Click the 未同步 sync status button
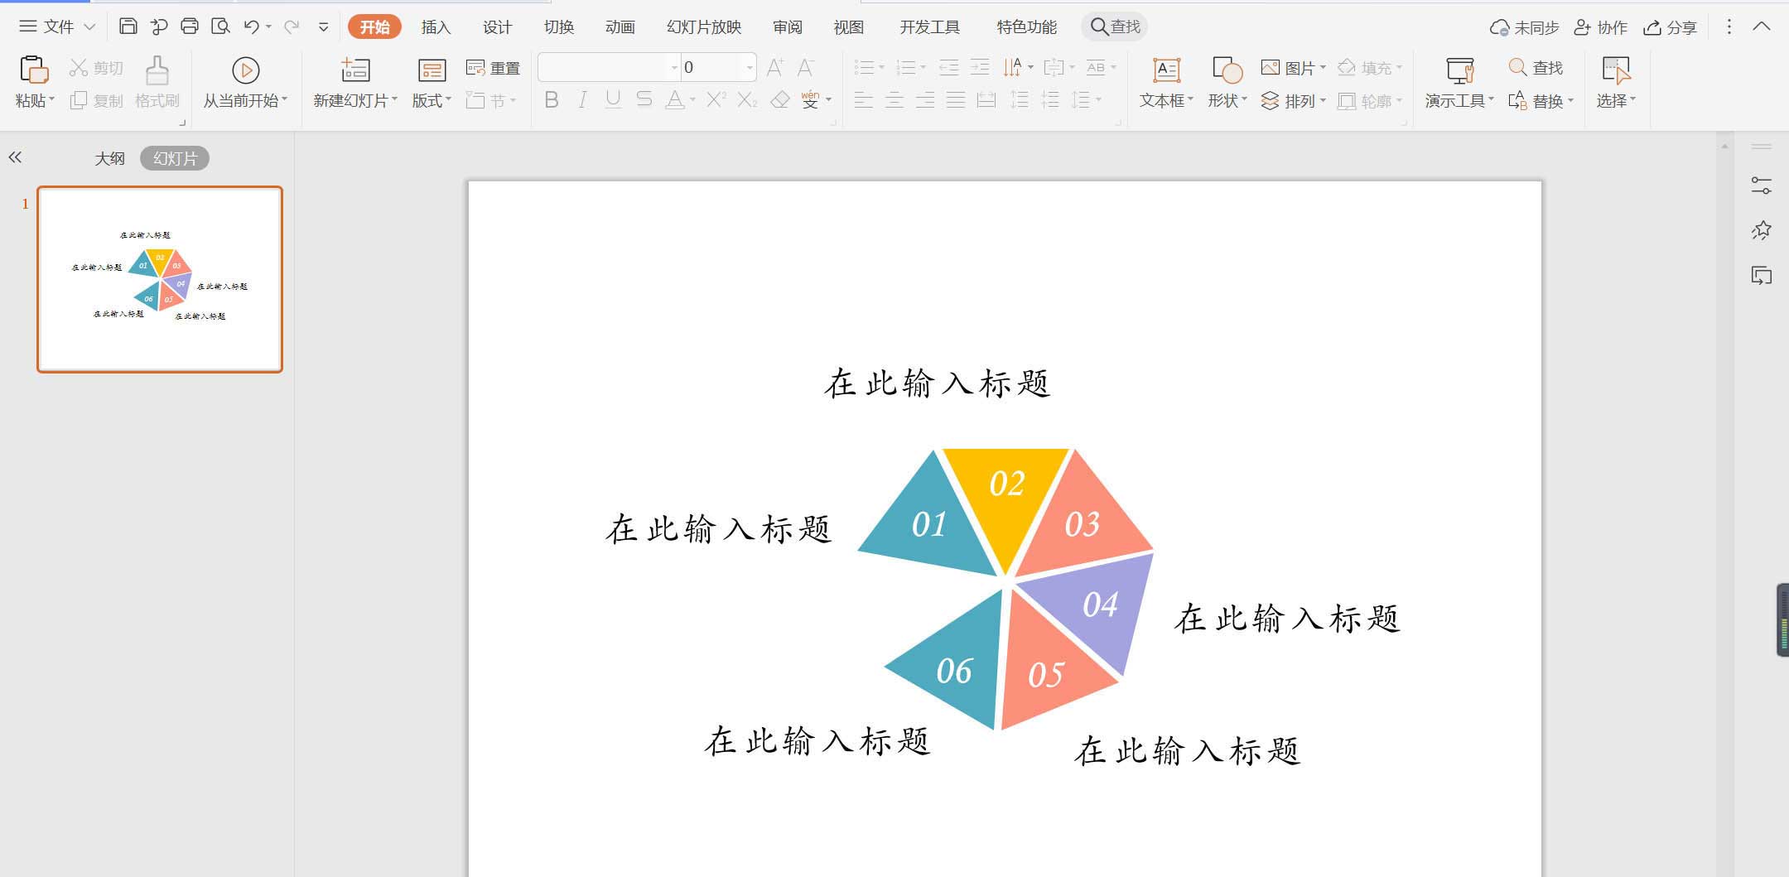Image resolution: width=1789 pixels, height=877 pixels. [1524, 27]
